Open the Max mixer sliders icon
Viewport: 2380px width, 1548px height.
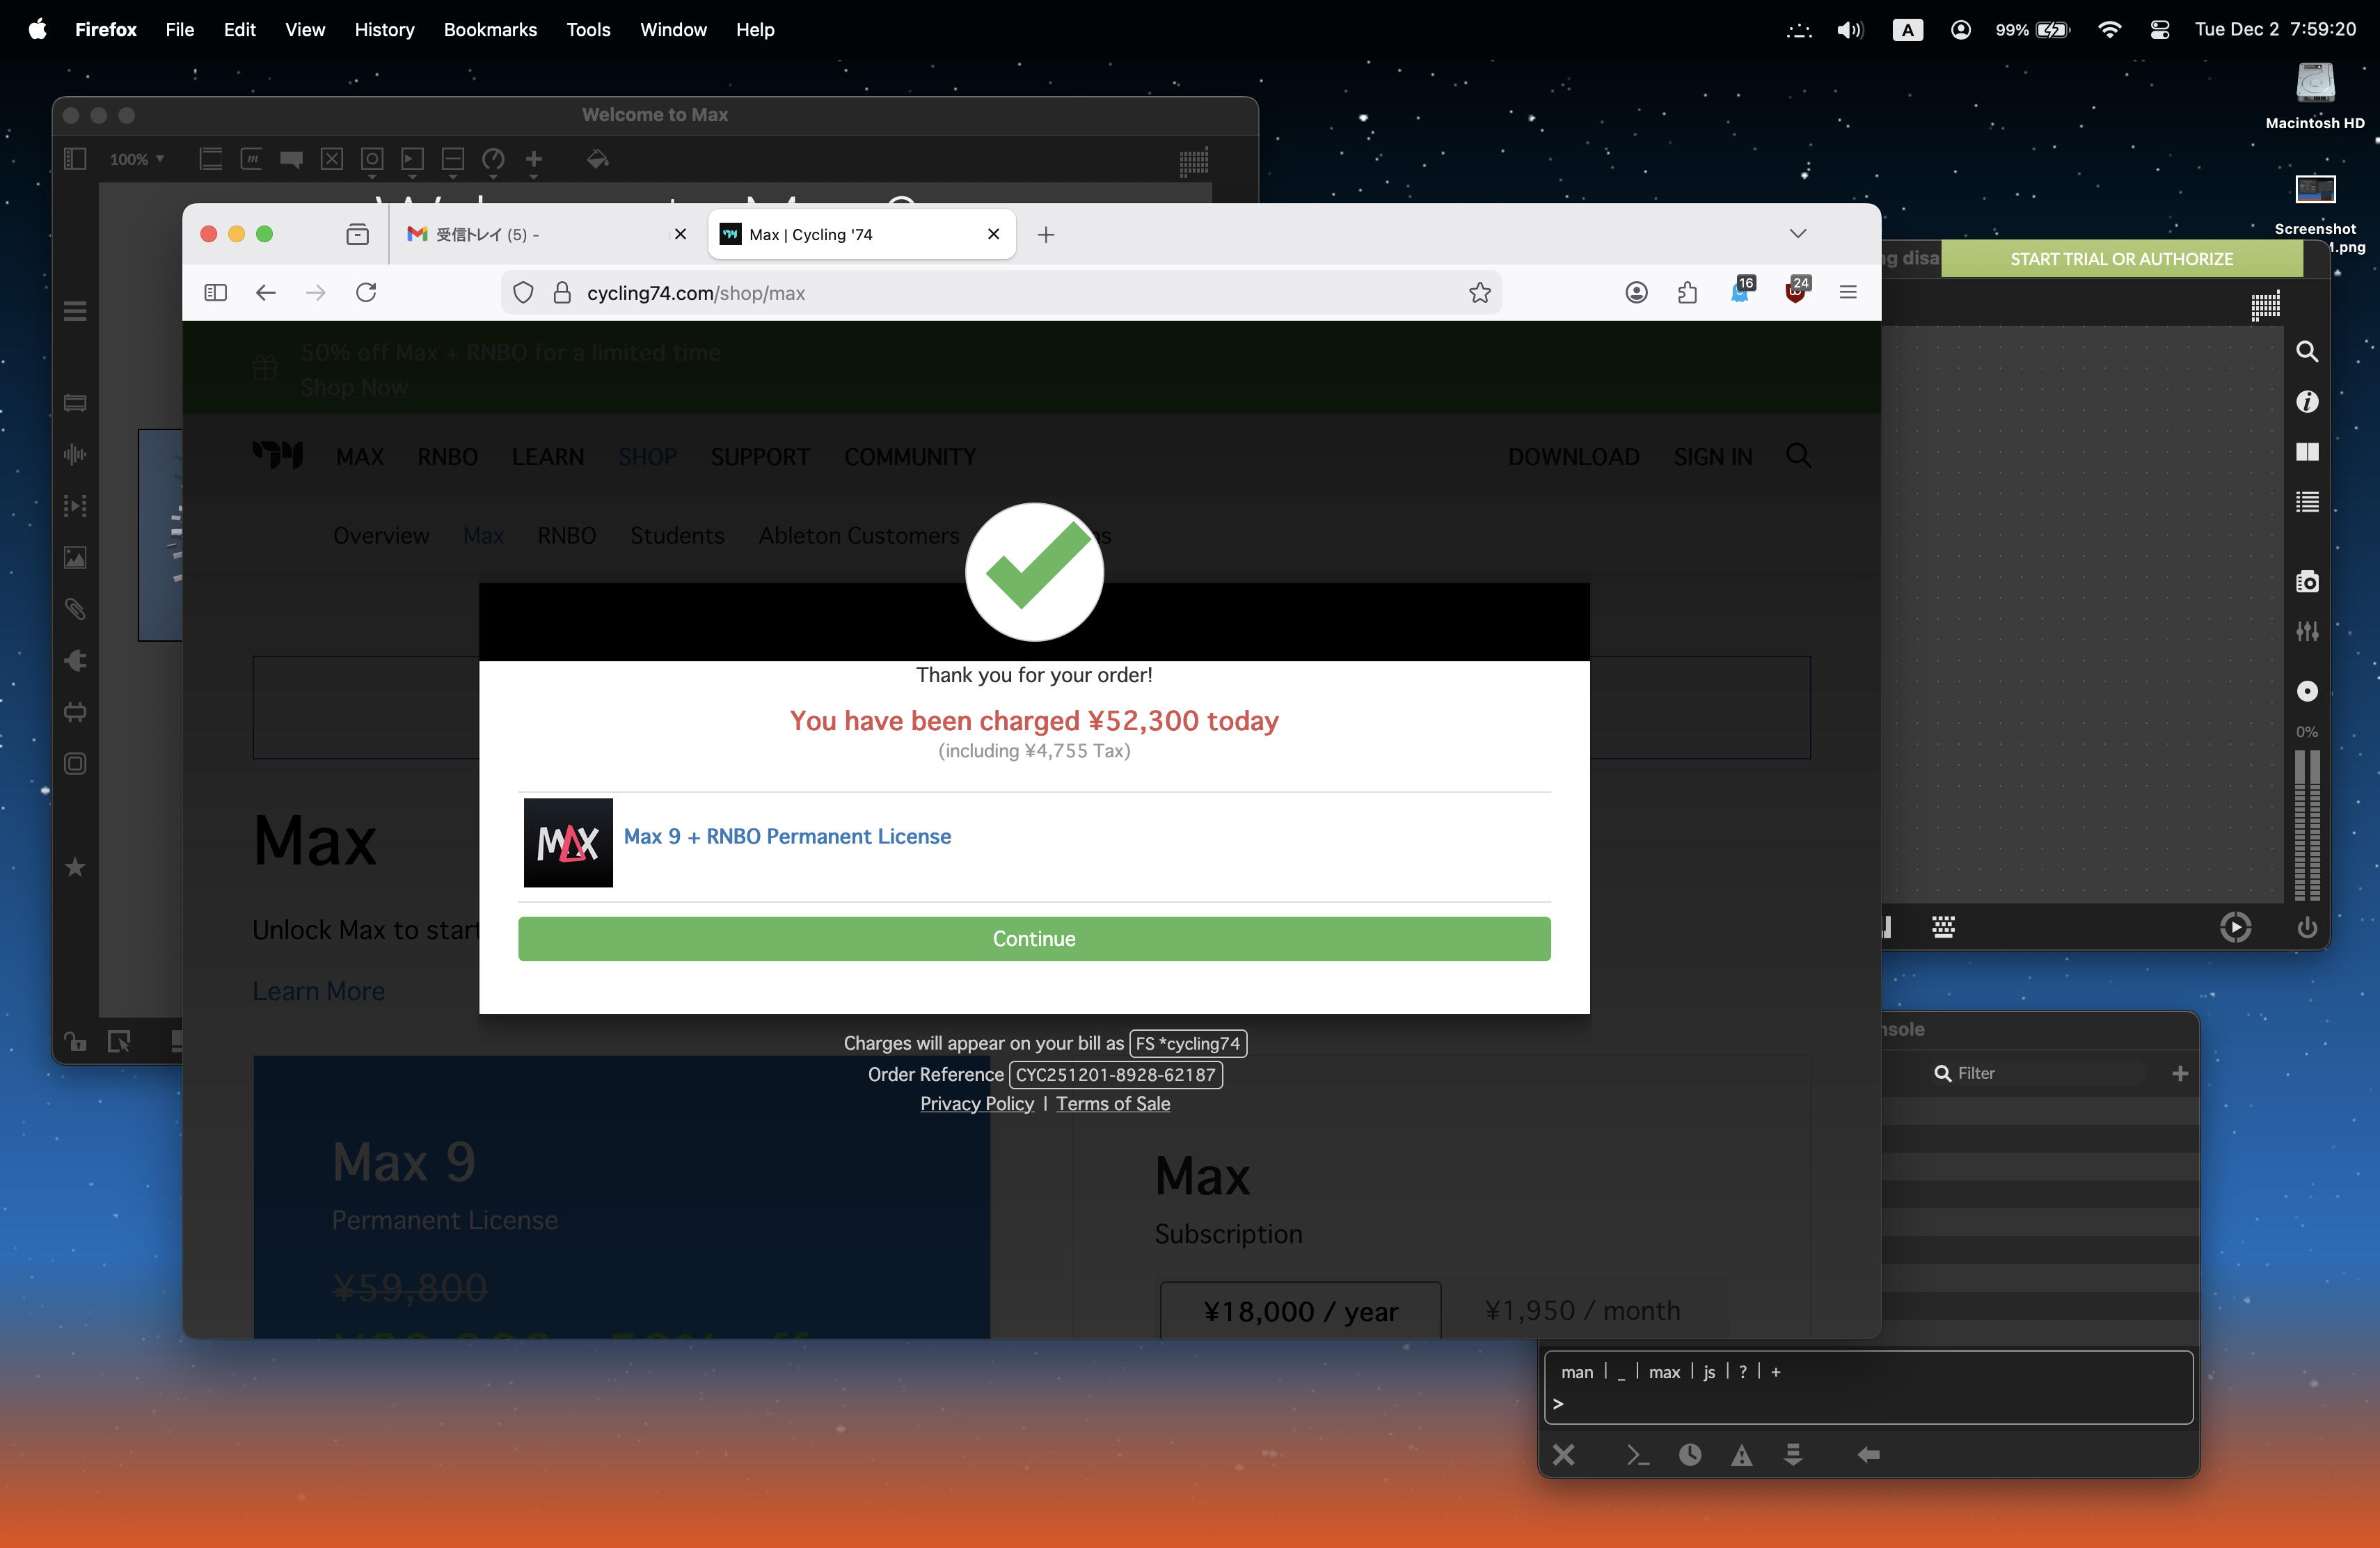(2306, 631)
